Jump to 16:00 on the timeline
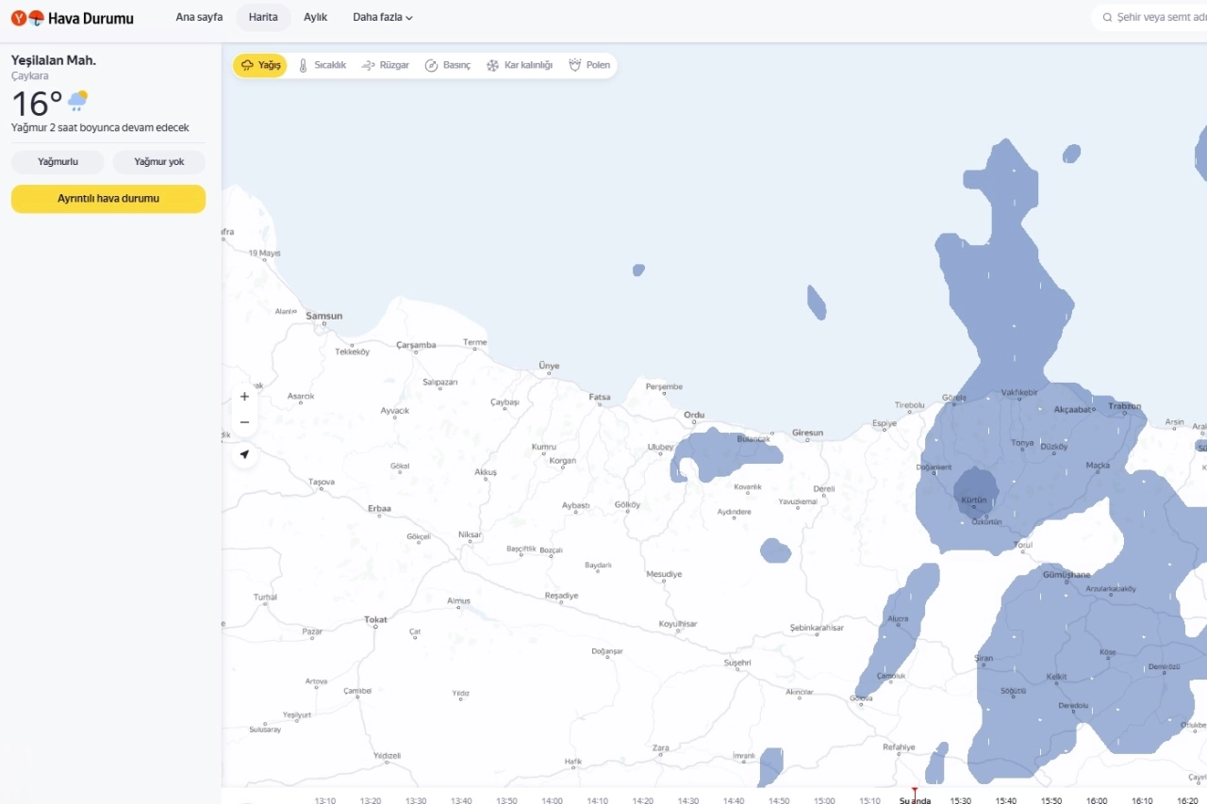Screen dimensions: 1207x804 click(x=1096, y=799)
